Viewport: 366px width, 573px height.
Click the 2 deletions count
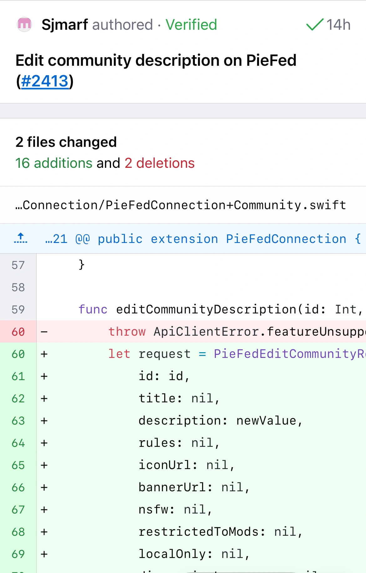pyautogui.click(x=160, y=163)
